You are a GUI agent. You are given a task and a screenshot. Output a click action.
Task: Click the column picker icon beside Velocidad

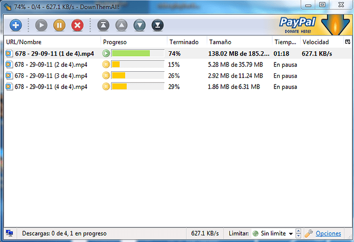(348, 42)
